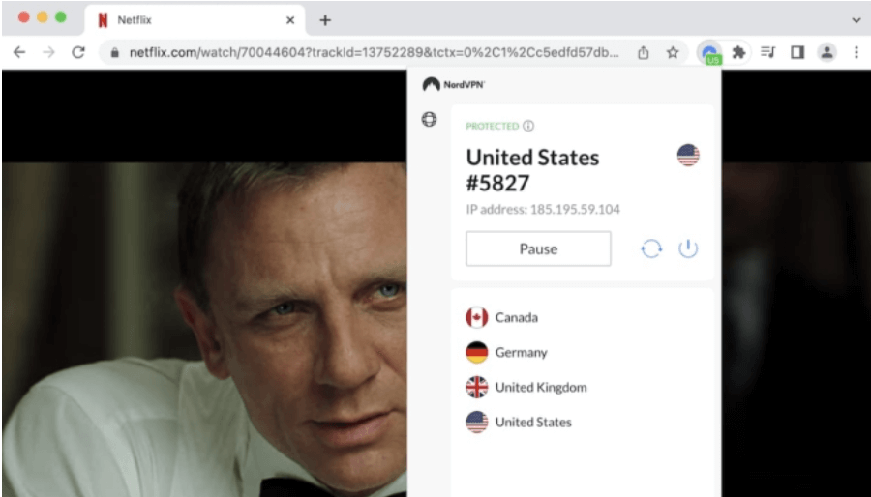Viewport: 871px width, 497px height.
Task: Click the browser back arrow
Action: [x=19, y=52]
